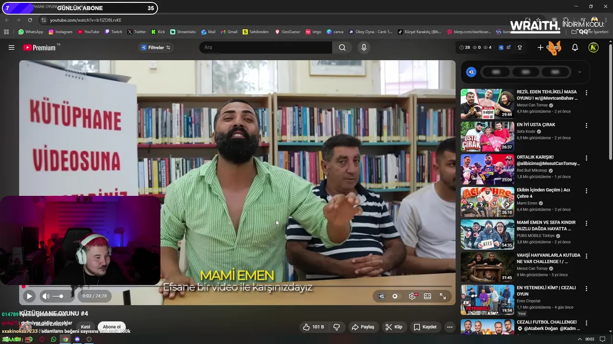The height and width of the screenshot is (344, 613).
Task: Click the trophy icon in header
Action: (x=520, y=47)
